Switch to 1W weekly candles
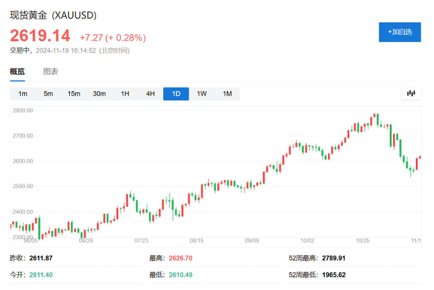Screen dimensions: 434x290 pos(202,94)
